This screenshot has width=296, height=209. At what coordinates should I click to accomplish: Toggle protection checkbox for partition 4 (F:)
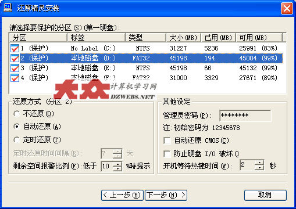click(15, 78)
